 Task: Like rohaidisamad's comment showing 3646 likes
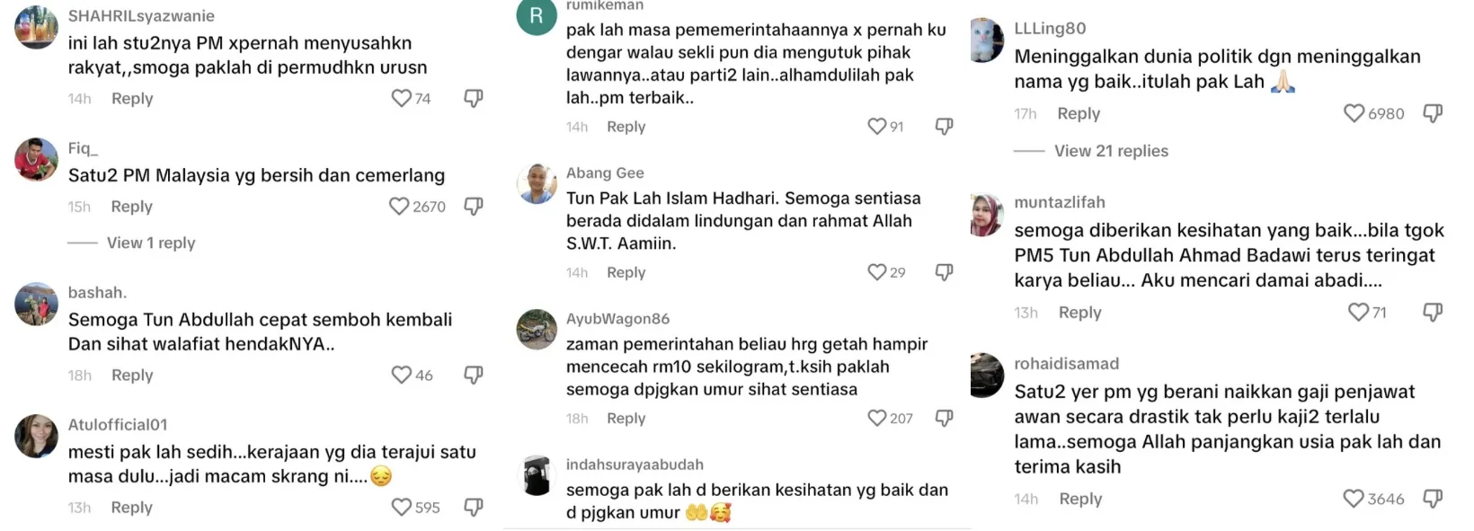tap(1353, 499)
